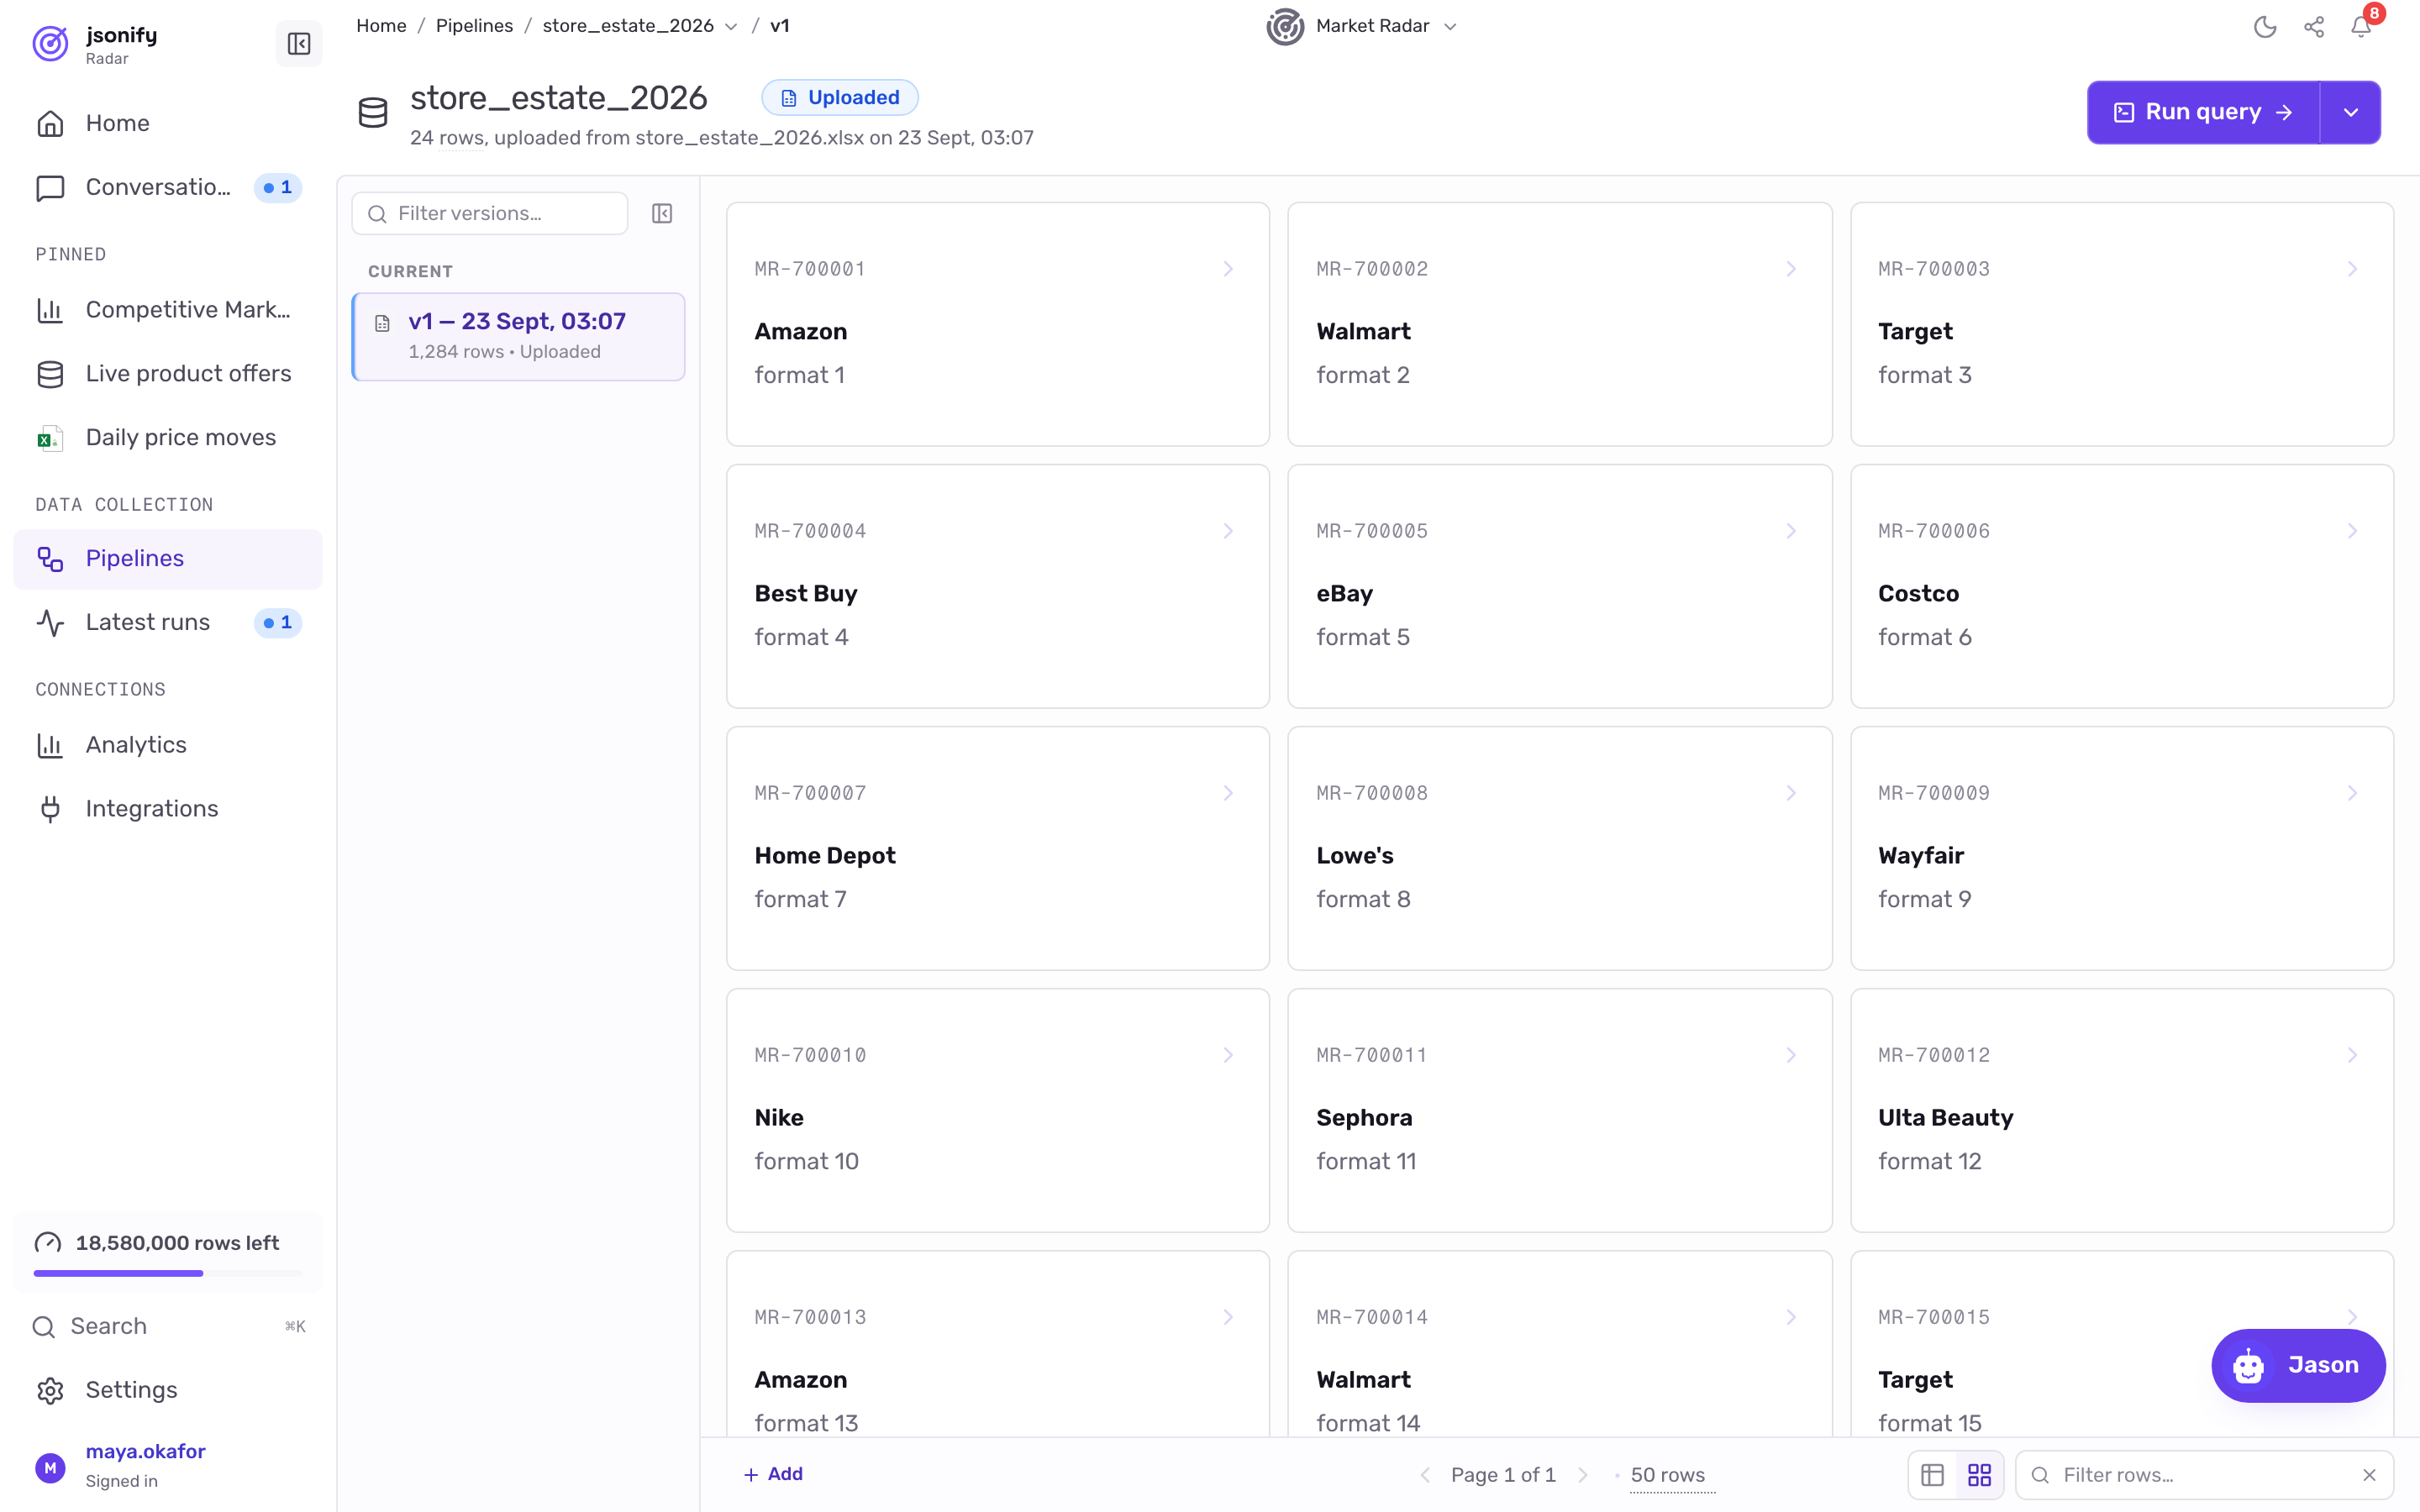
Task: Collapse the versions panel icon
Action: 662,214
